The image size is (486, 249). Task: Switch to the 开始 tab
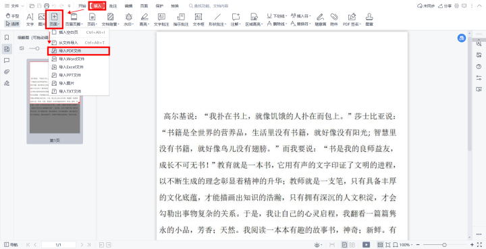tap(82, 6)
